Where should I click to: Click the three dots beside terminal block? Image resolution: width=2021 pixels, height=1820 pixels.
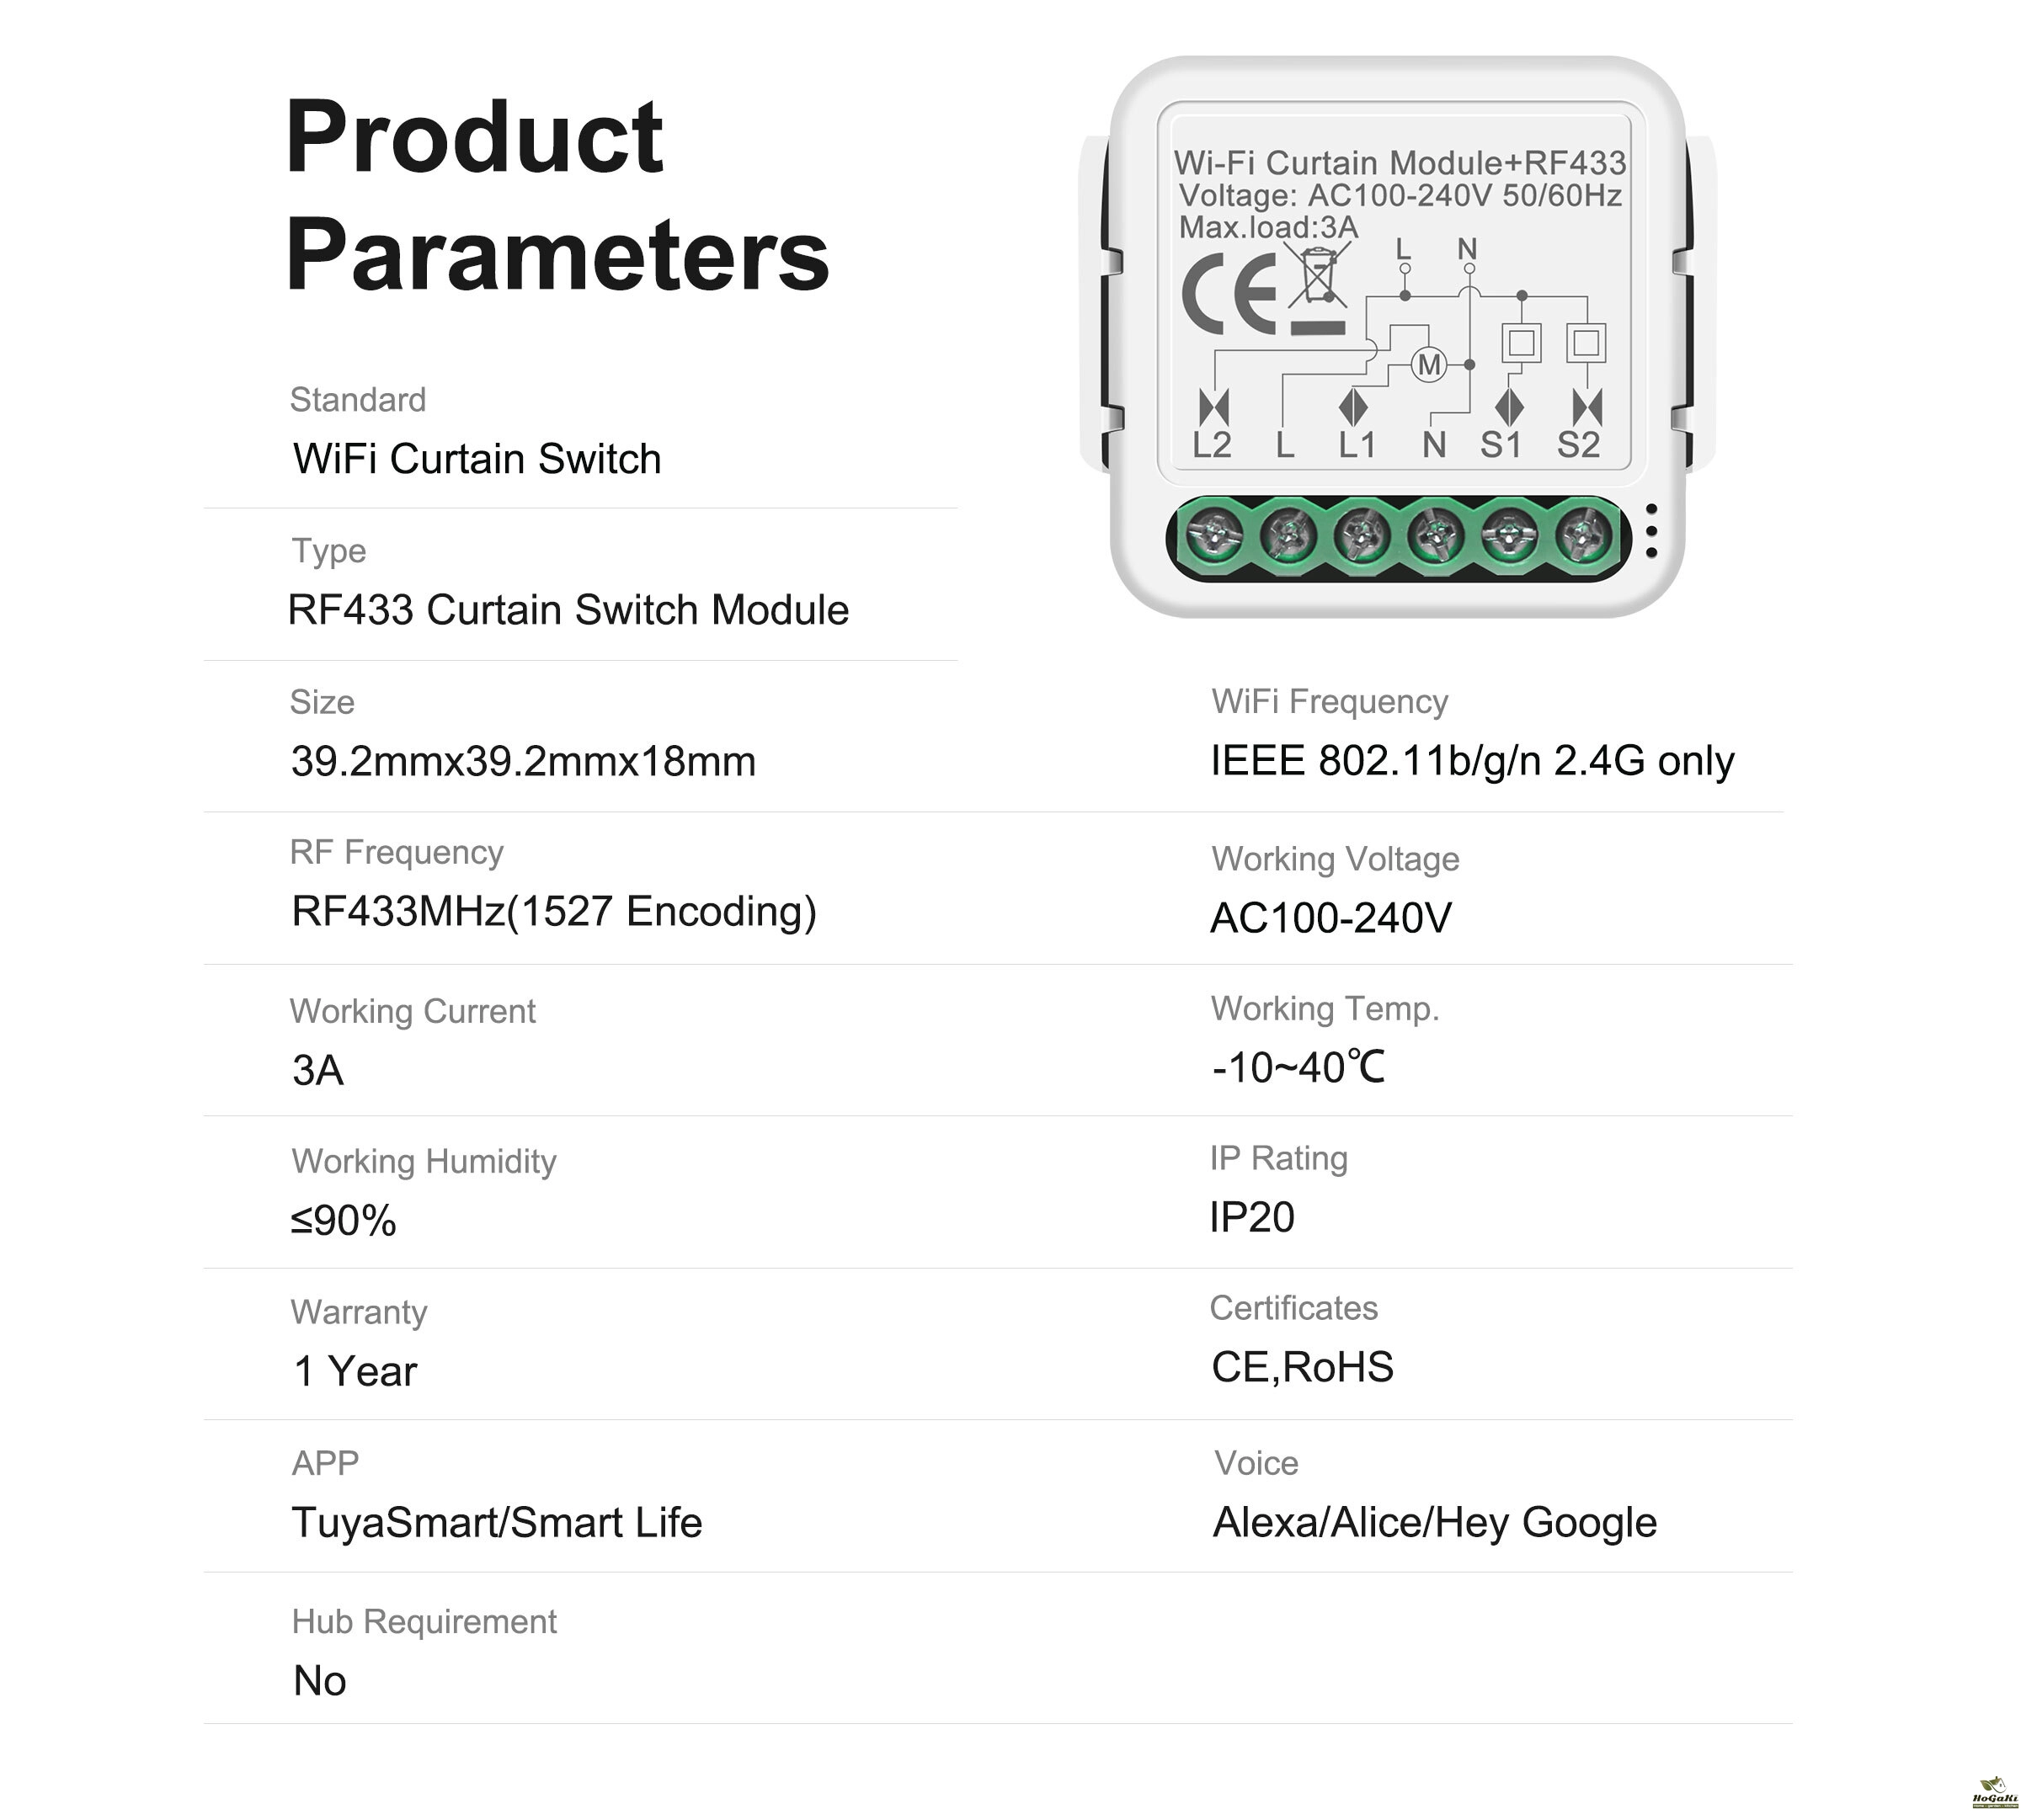1650,530
